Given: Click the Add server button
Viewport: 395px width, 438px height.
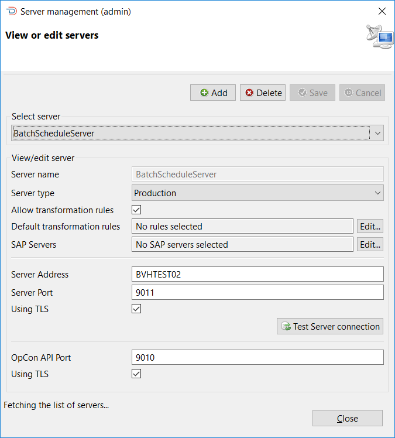Looking at the screenshot, I should pyautogui.click(x=212, y=93).
